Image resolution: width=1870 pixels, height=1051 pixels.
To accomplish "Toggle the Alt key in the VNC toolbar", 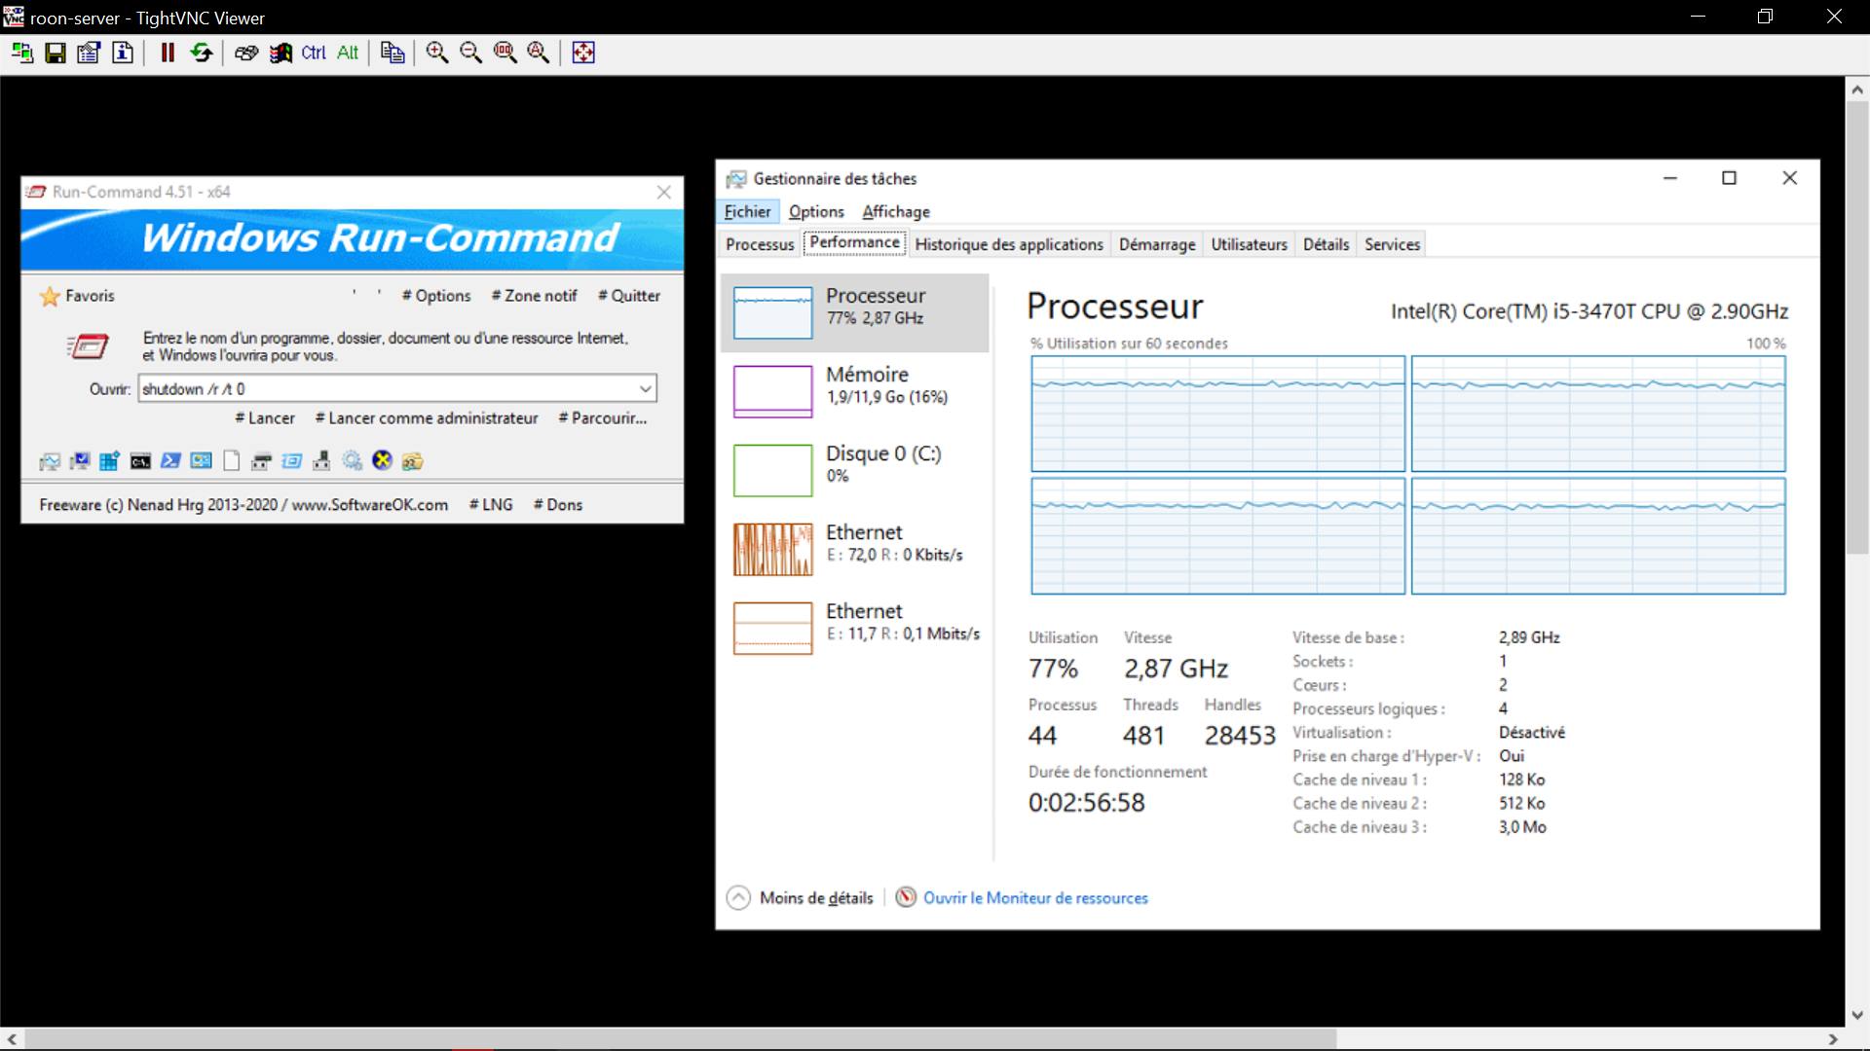I will pyautogui.click(x=348, y=53).
